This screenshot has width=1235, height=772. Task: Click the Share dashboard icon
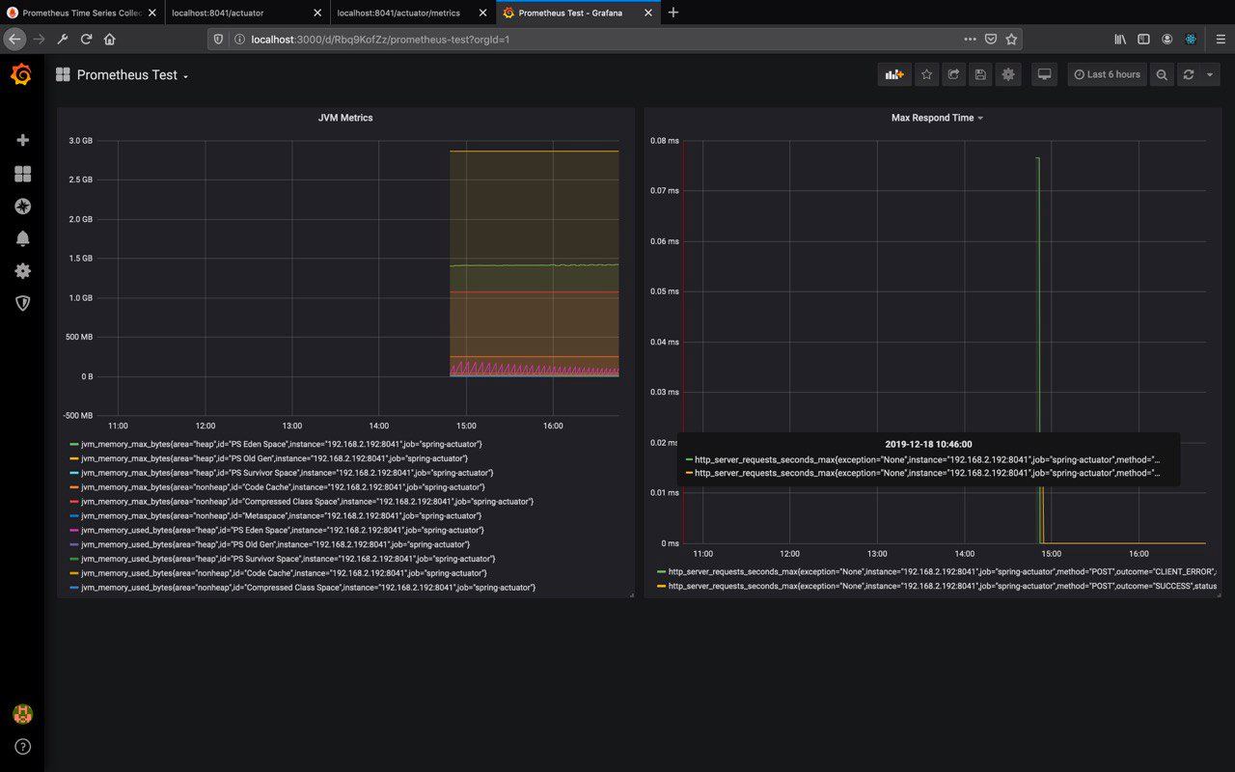point(953,74)
